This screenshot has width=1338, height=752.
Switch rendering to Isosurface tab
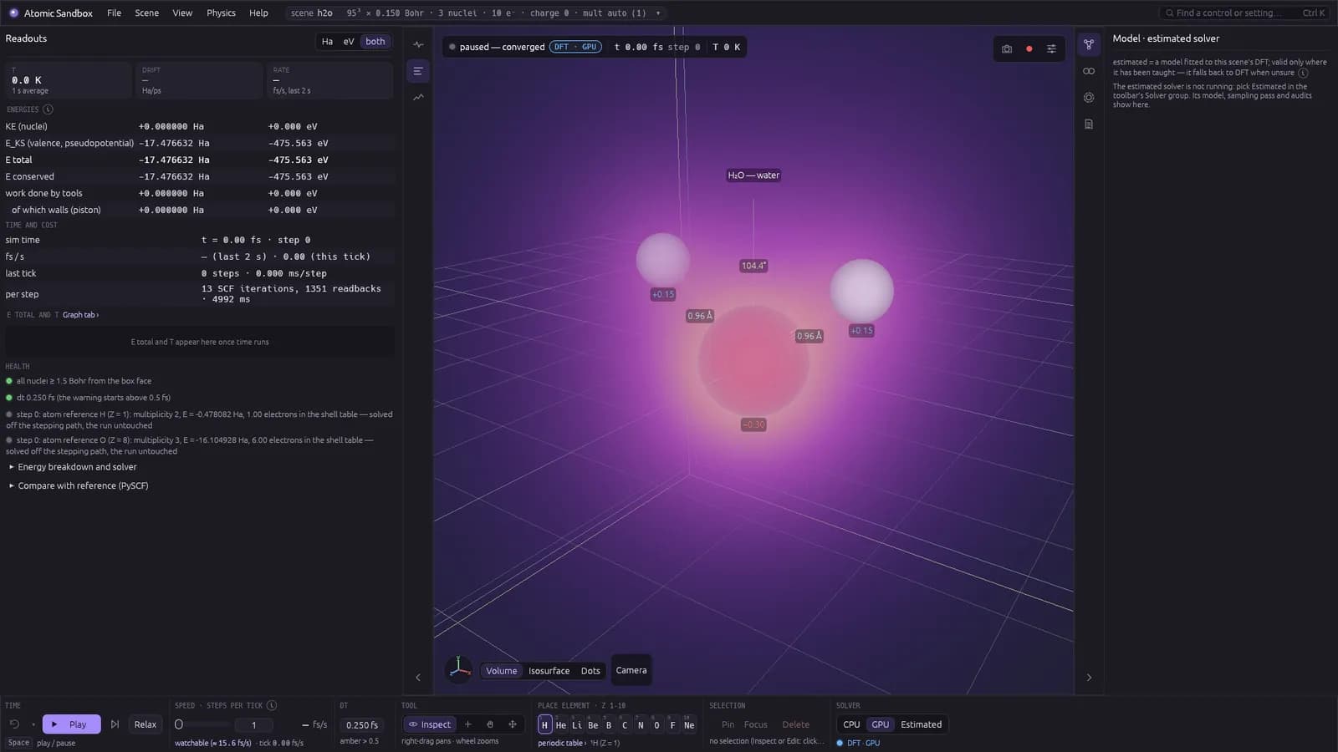pos(549,671)
